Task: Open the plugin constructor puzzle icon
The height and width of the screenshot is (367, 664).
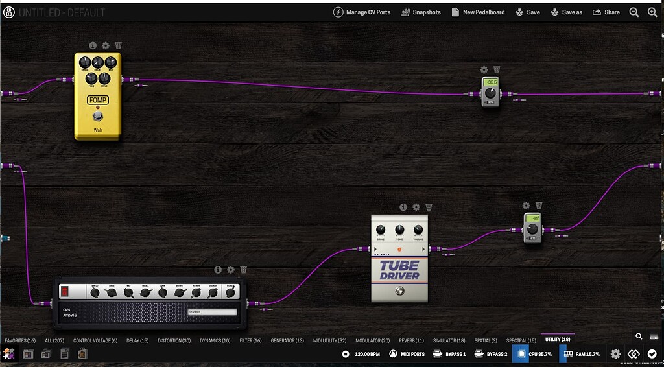Action: pos(9,353)
